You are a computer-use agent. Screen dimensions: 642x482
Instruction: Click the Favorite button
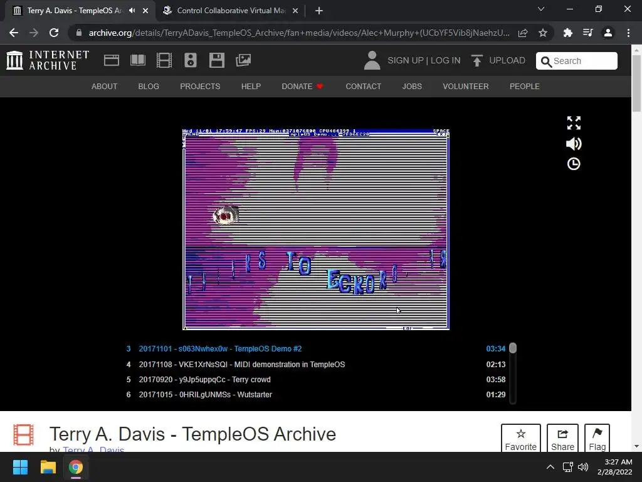point(521,438)
